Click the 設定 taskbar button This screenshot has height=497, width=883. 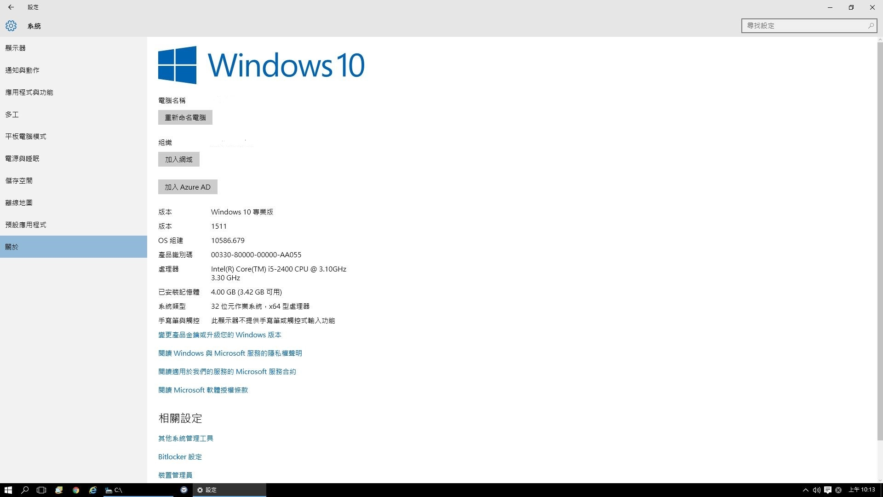point(229,490)
